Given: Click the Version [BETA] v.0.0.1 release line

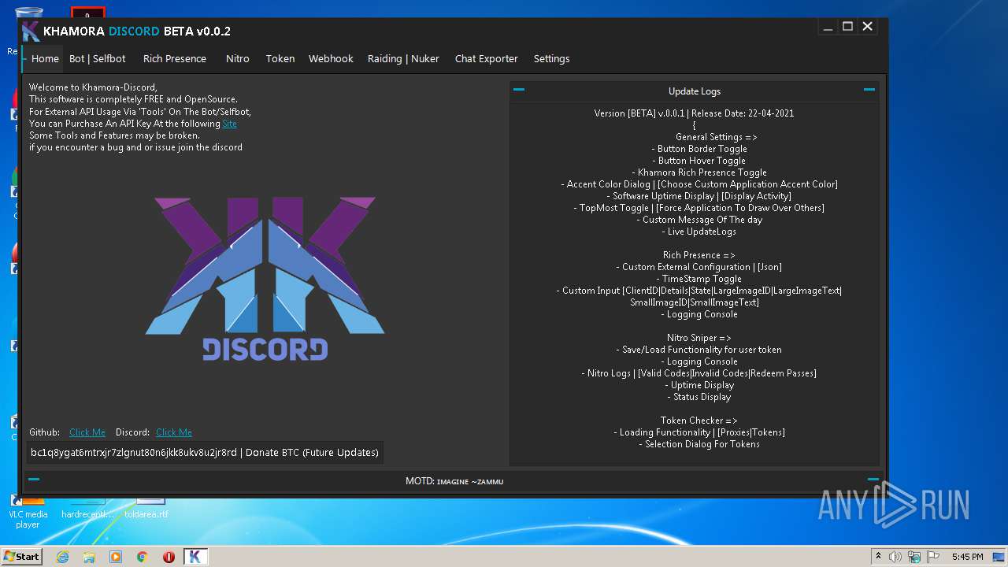Looking at the screenshot, I should point(694,113).
